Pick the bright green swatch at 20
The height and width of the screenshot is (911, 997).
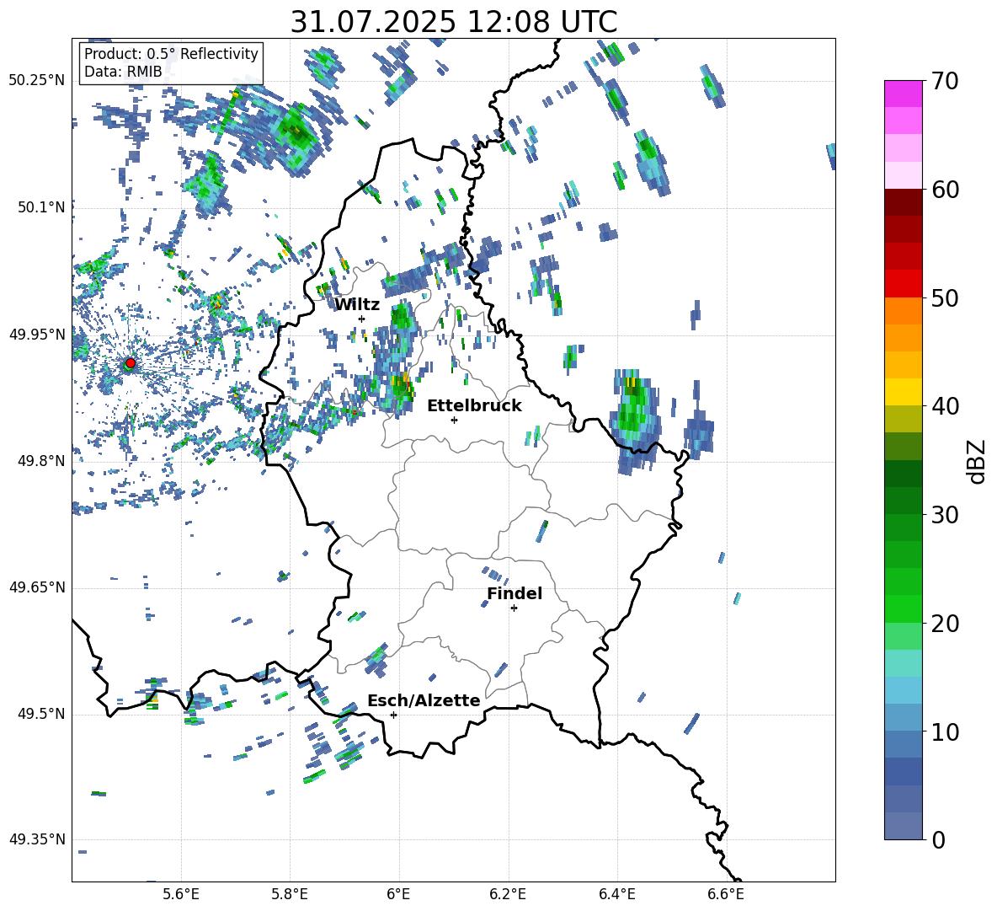coord(903,608)
